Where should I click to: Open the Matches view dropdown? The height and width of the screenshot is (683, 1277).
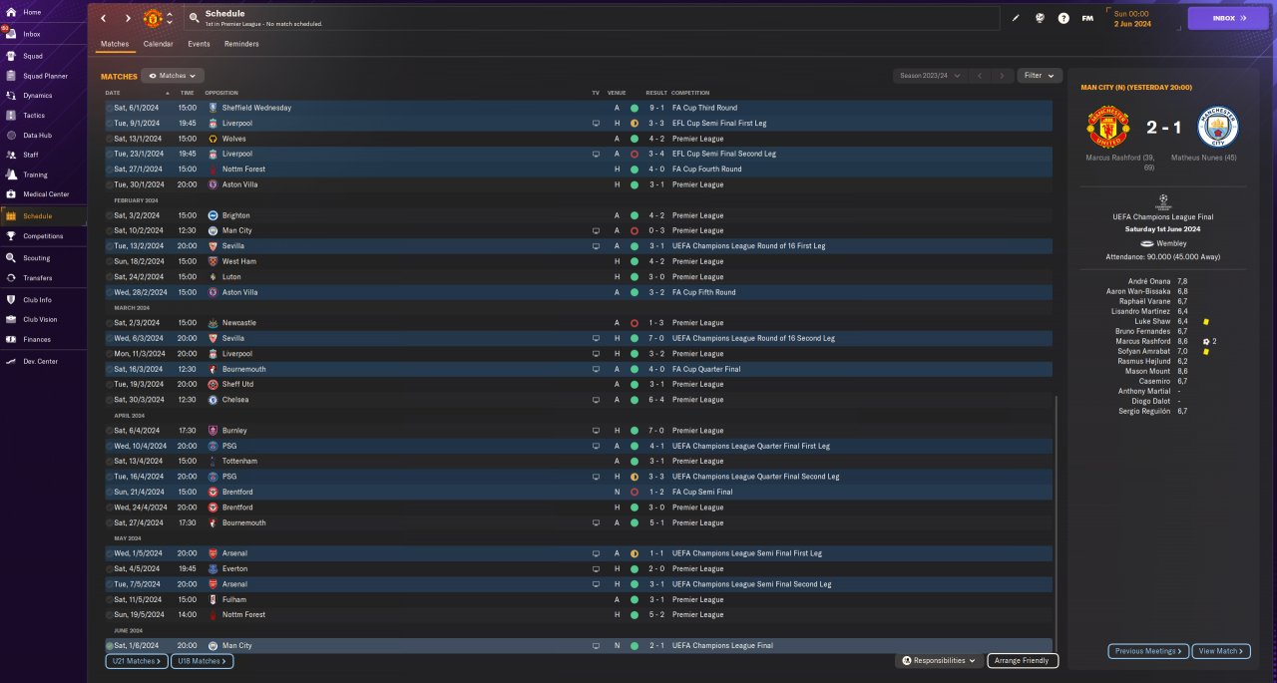[x=174, y=76]
